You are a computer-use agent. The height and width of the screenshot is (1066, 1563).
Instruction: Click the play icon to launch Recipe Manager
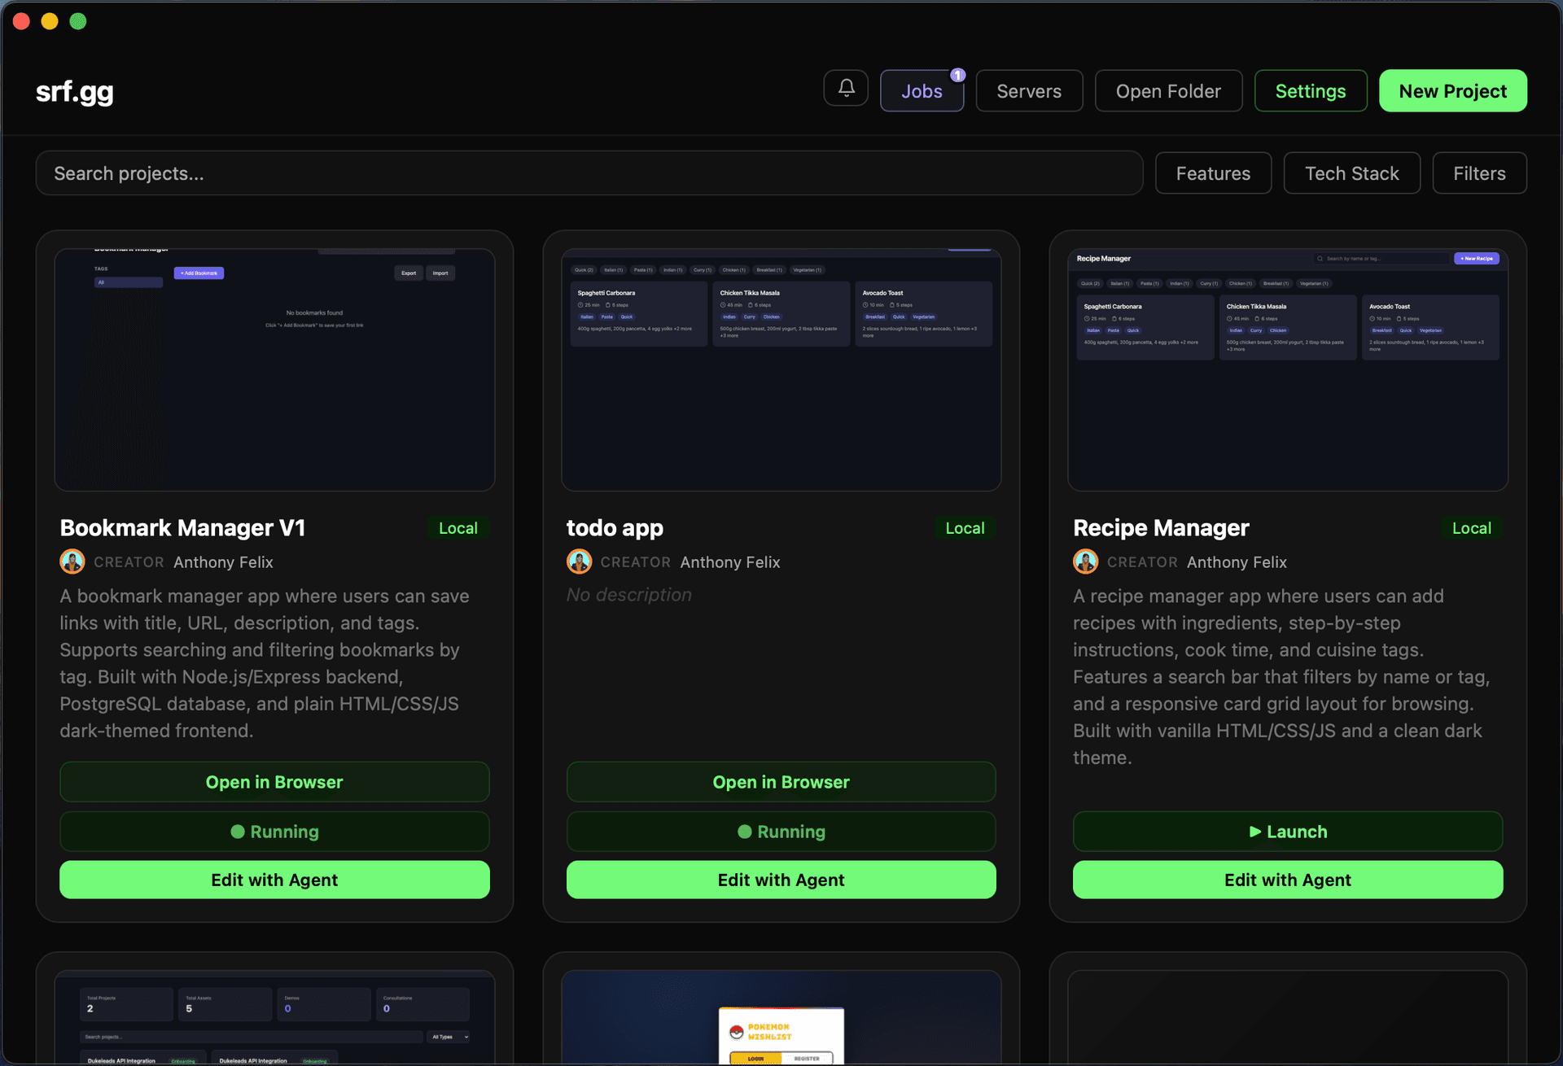click(x=1254, y=831)
